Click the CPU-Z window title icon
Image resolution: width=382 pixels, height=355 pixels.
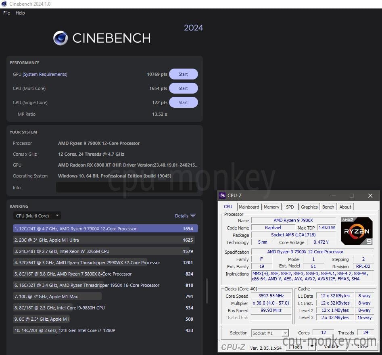pyautogui.click(x=222, y=196)
